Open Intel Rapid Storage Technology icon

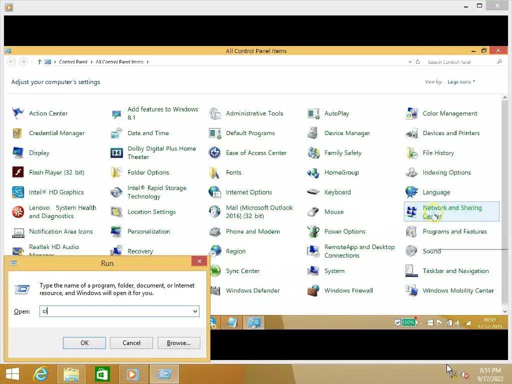(116, 192)
